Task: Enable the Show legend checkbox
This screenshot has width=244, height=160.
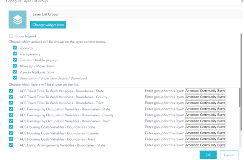Action: point(11,36)
